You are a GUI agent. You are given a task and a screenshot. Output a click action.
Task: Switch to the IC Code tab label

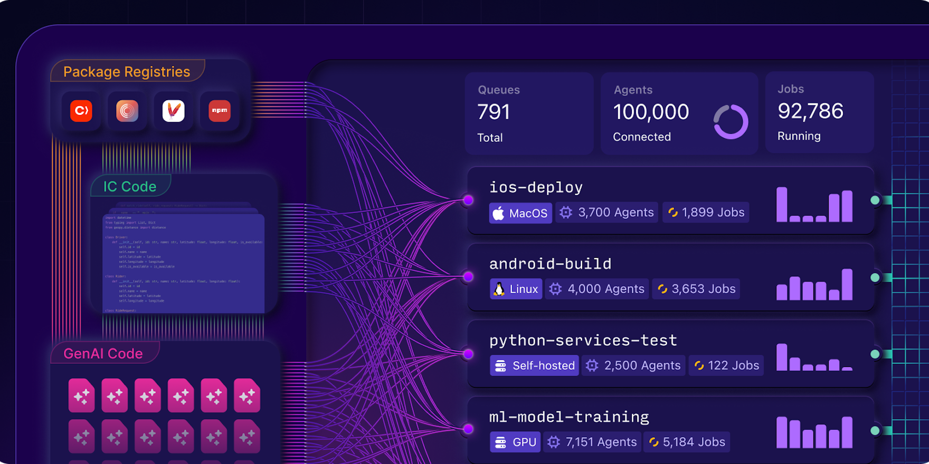click(x=130, y=187)
